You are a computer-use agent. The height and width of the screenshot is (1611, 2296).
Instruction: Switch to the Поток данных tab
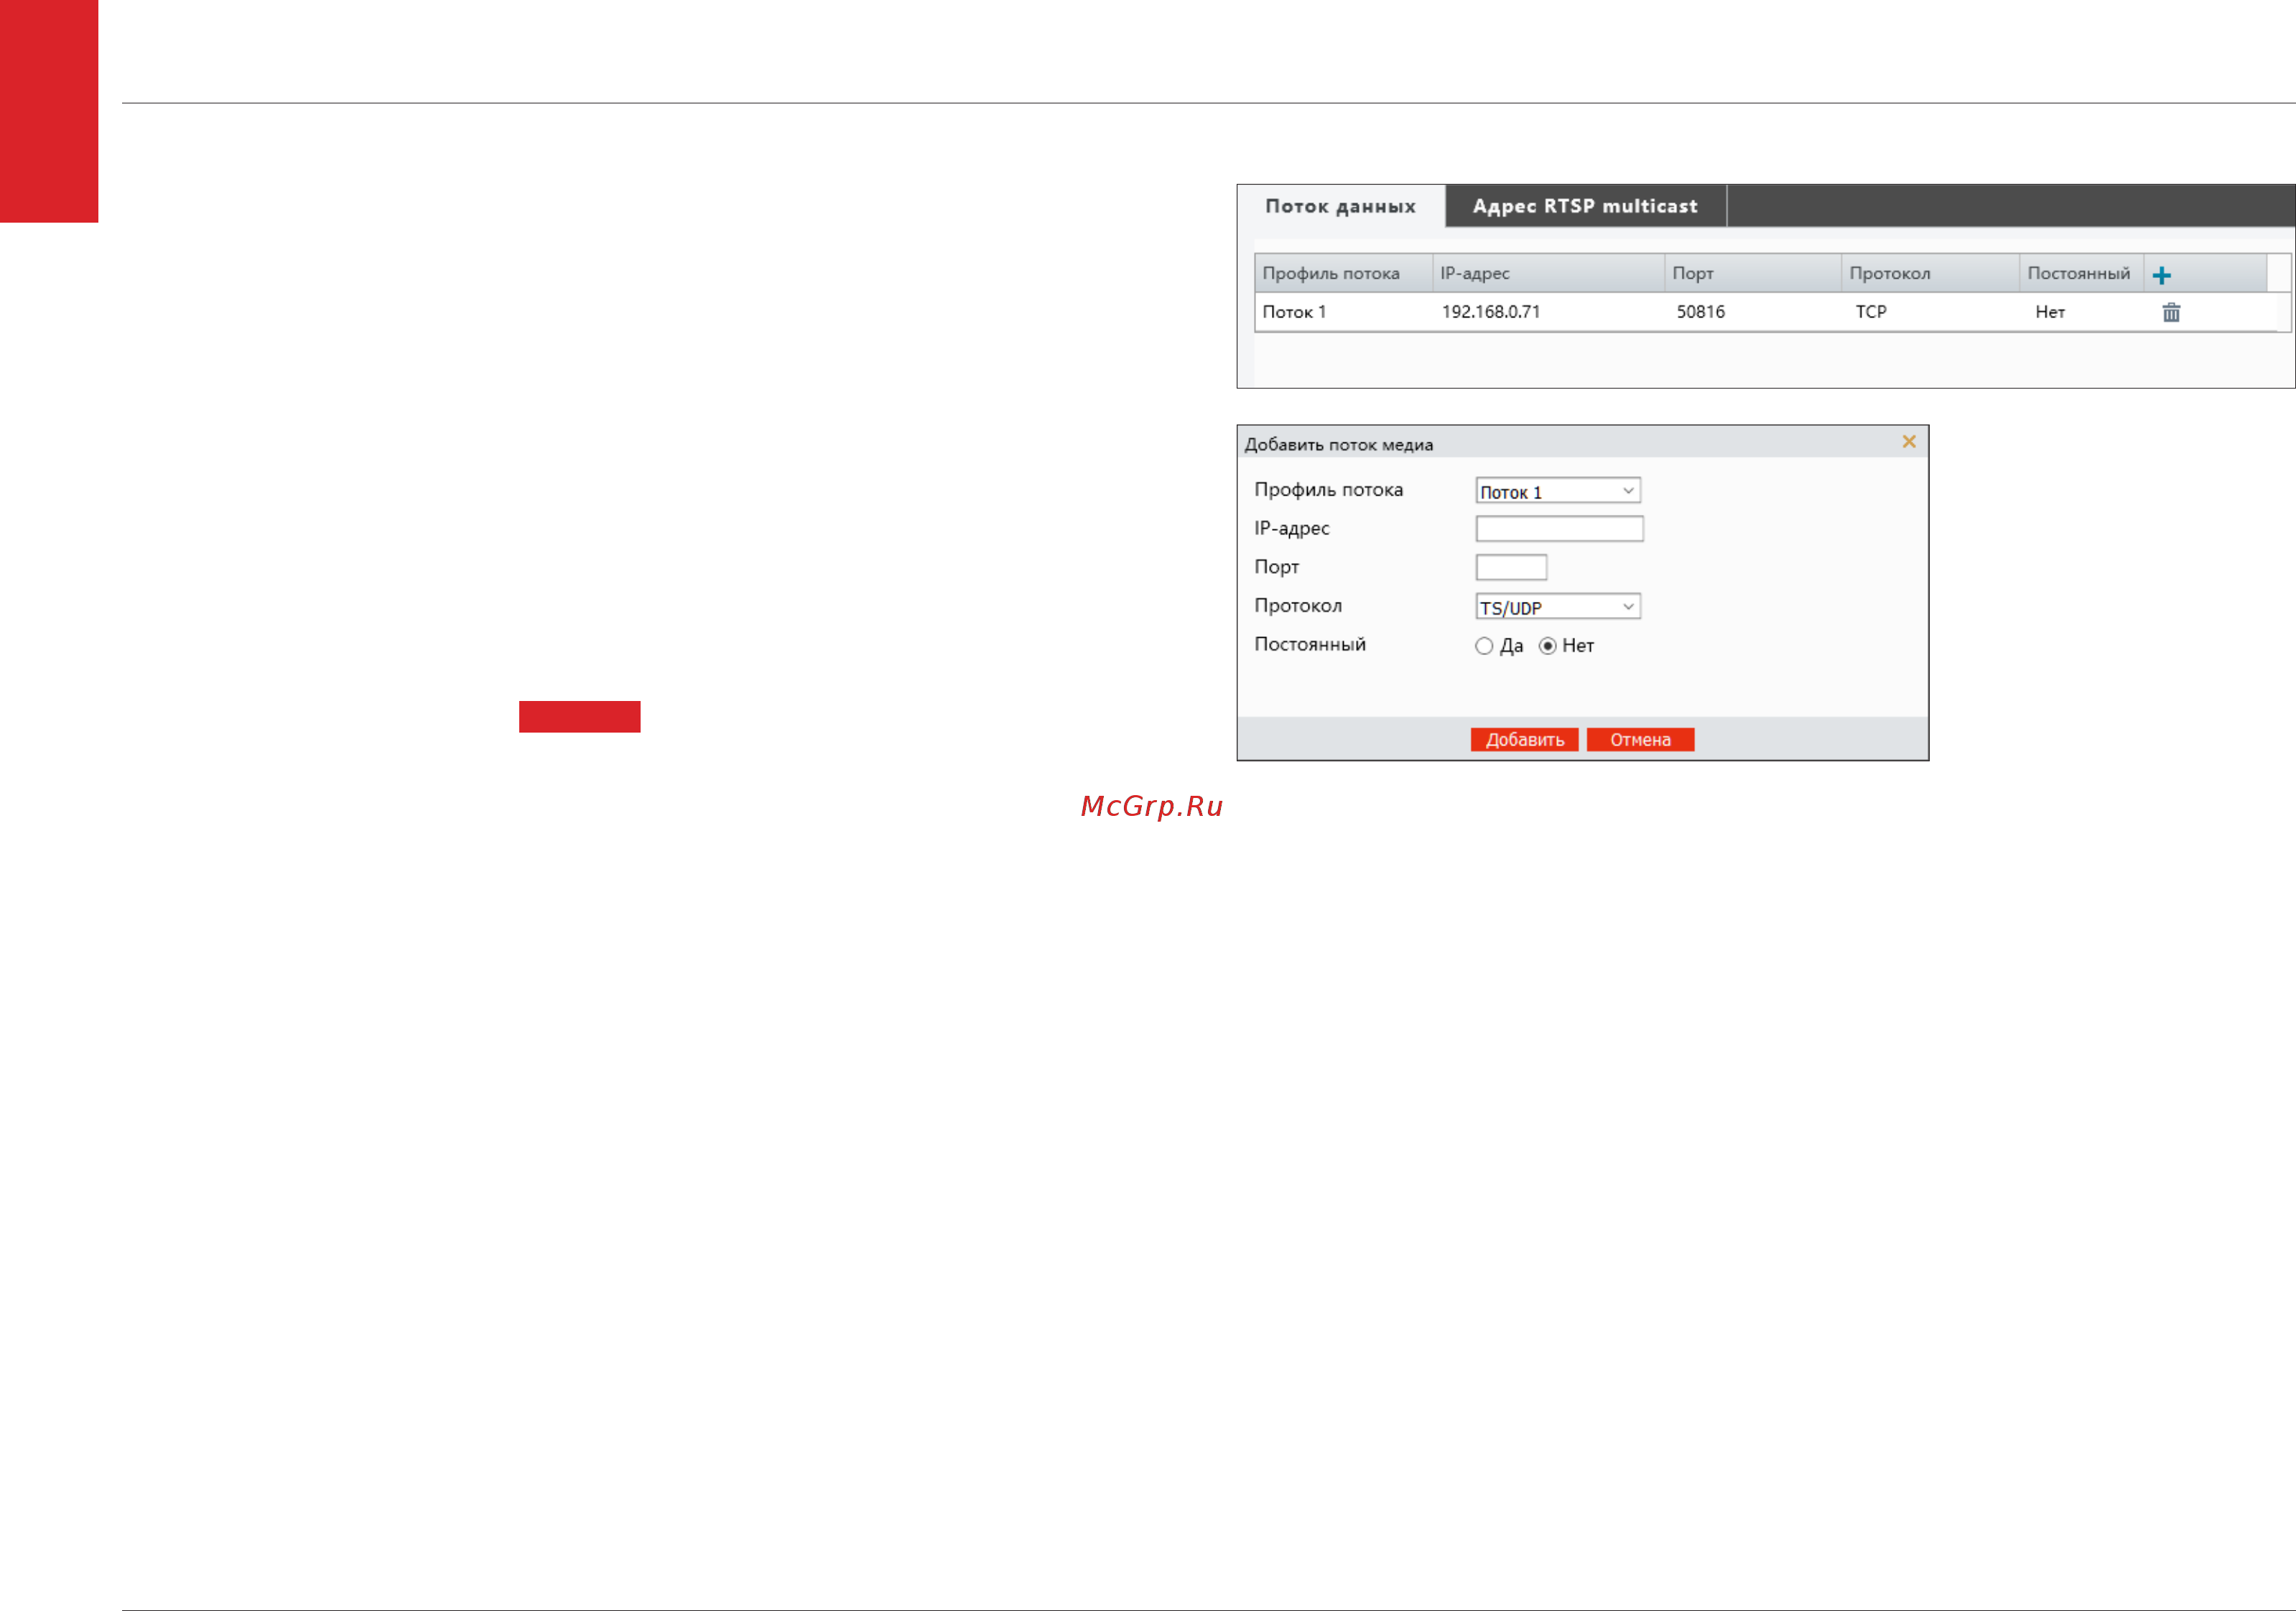(1341, 206)
